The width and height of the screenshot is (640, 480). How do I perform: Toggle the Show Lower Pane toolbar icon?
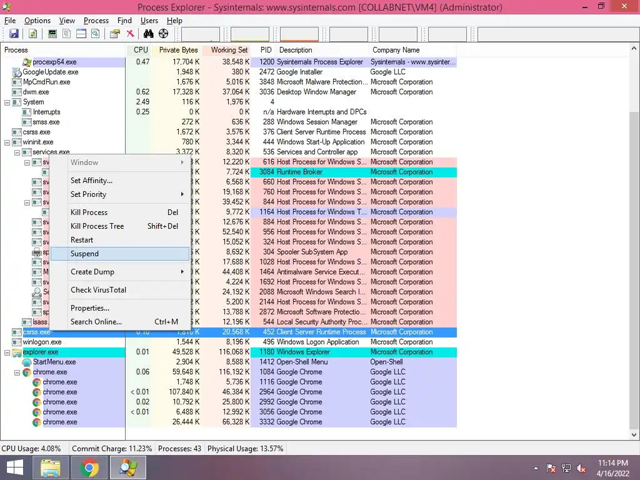81,34
